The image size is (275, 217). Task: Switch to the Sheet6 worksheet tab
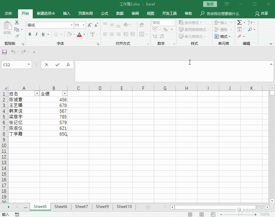pos(61,206)
